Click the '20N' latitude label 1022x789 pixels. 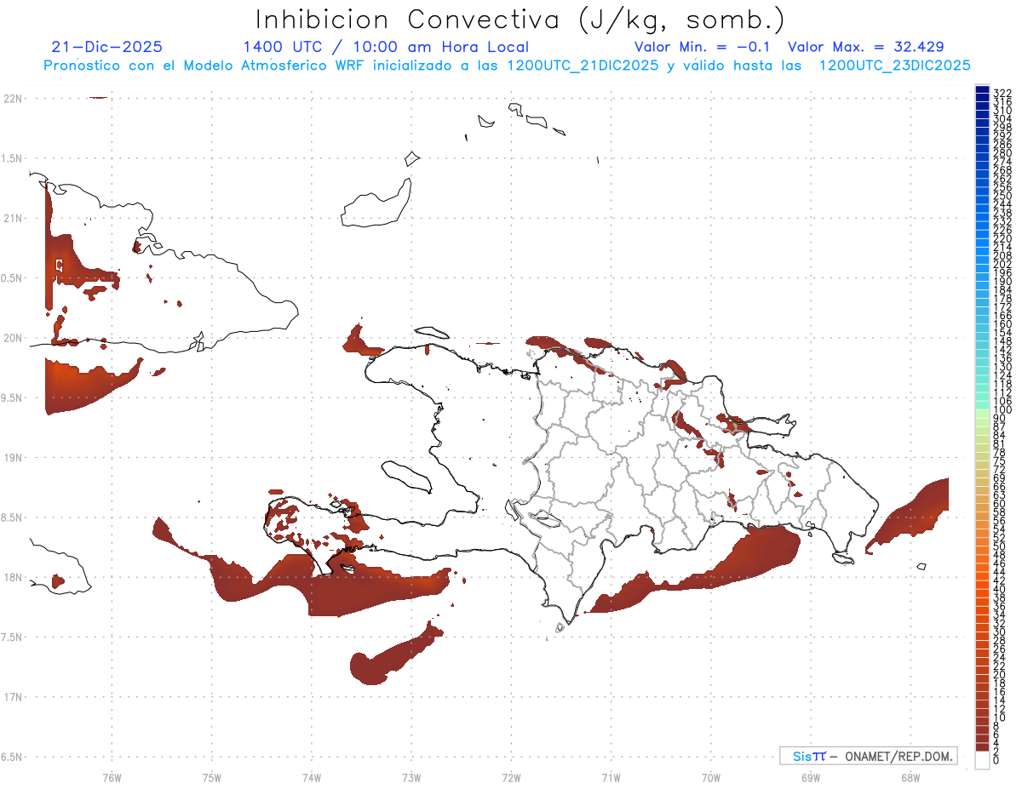point(13,338)
